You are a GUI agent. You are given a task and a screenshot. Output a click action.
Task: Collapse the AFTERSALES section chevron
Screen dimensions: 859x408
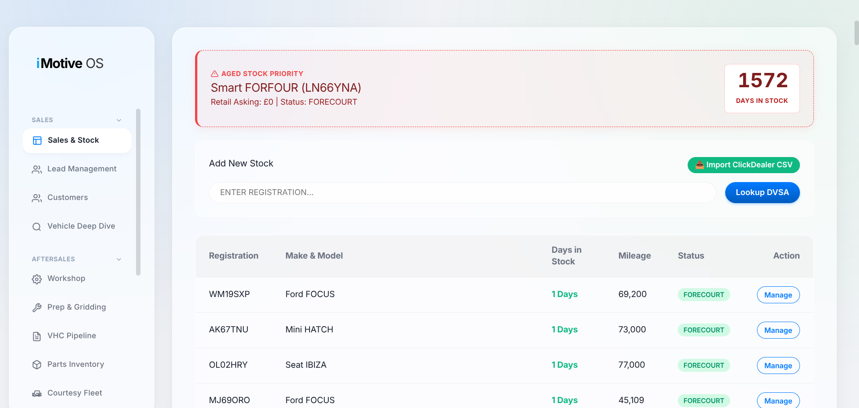click(x=119, y=259)
